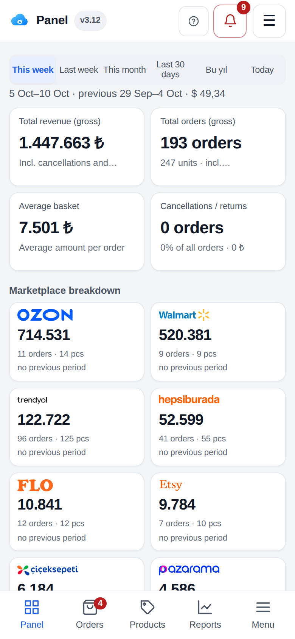Screen dimensions: 295x639
Task: Click the Etsy marketplace logo
Action: [x=171, y=485]
